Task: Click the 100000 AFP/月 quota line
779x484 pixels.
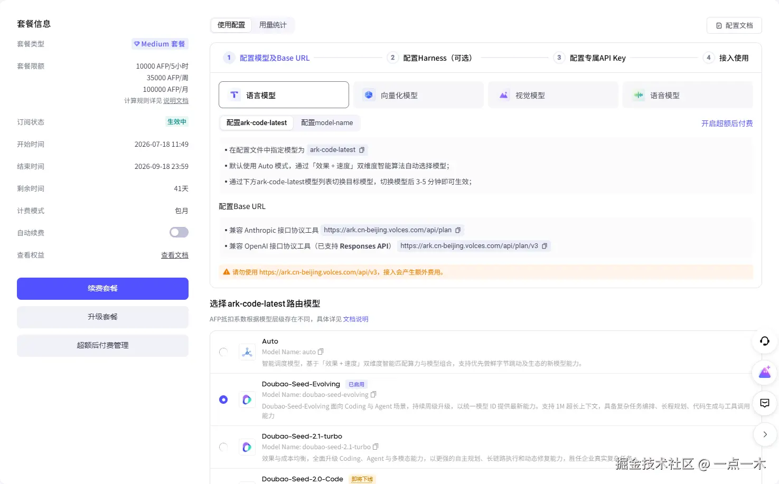Action: (165, 89)
